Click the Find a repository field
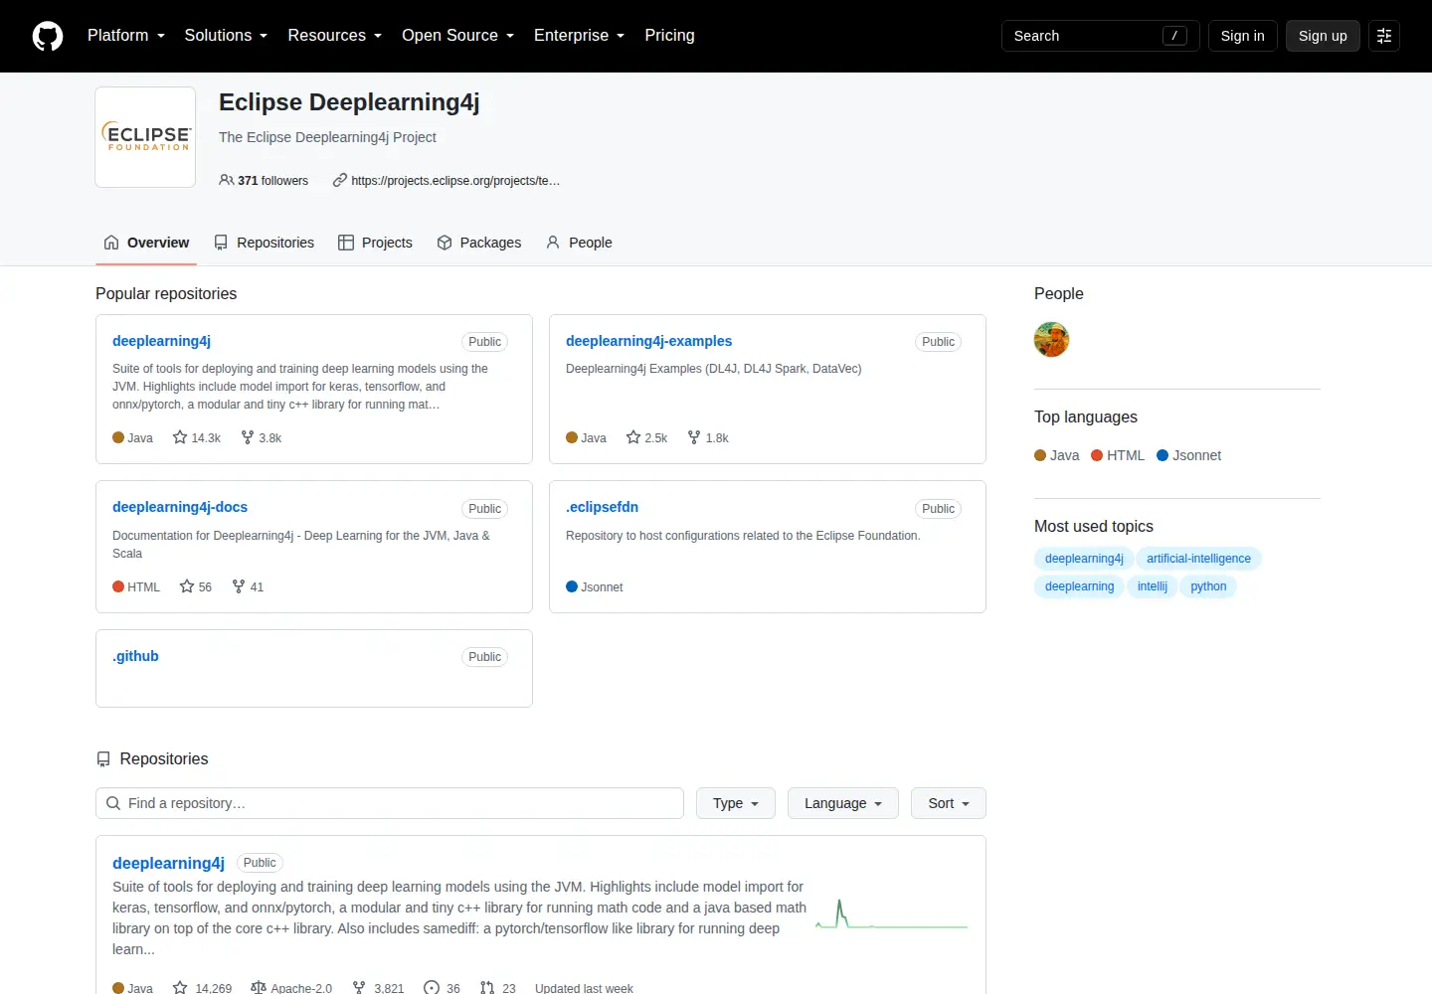This screenshot has height=994, width=1432. click(x=390, y=803)
